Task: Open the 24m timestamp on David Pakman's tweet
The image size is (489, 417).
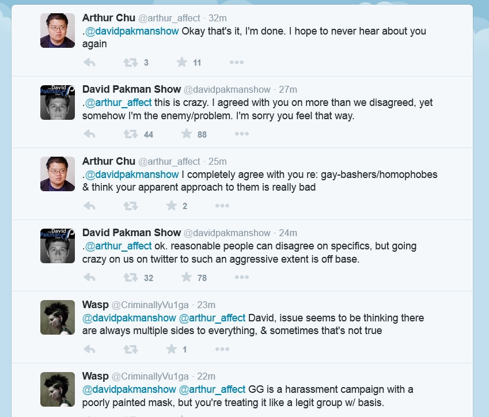Action: (288, 233)
